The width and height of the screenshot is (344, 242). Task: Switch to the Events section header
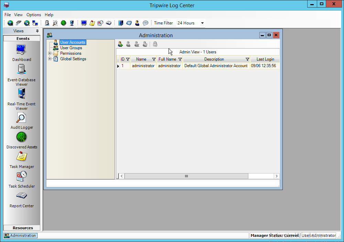[22, 39]
